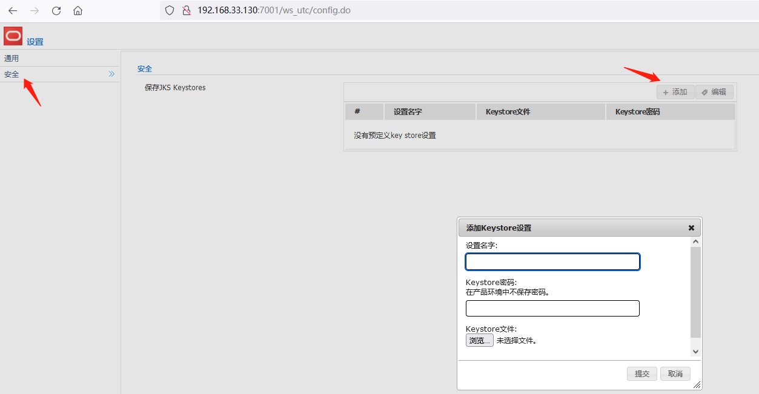Close the 添加Keystore设置 dialog

pyautogui.click(x=691, y=228)
